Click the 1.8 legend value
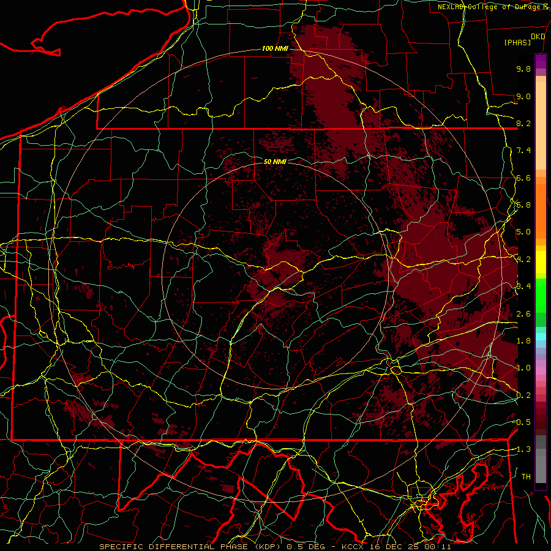Image resolution: width=551 pixels, height=551 pixels. tap(523, 341)
